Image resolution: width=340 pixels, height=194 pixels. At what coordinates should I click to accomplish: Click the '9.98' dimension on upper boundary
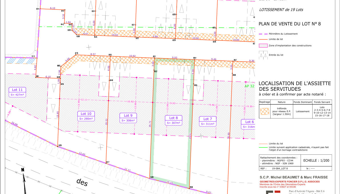155,37
